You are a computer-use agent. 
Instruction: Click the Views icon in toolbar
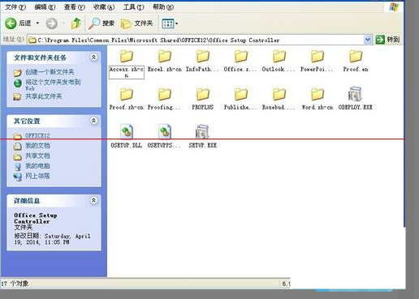167,23
